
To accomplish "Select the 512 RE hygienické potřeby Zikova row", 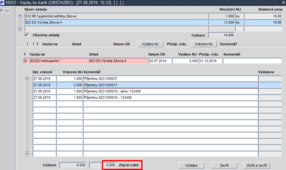I will (116, 16).
